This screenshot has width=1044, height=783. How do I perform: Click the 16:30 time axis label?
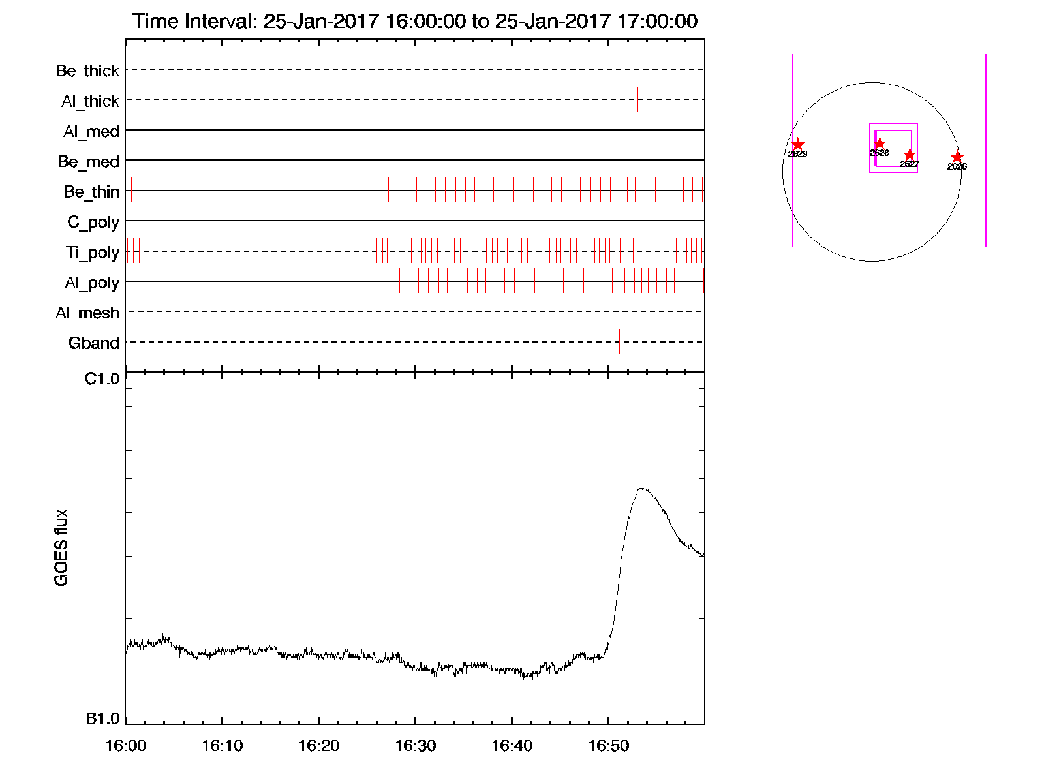pos(415,746)
